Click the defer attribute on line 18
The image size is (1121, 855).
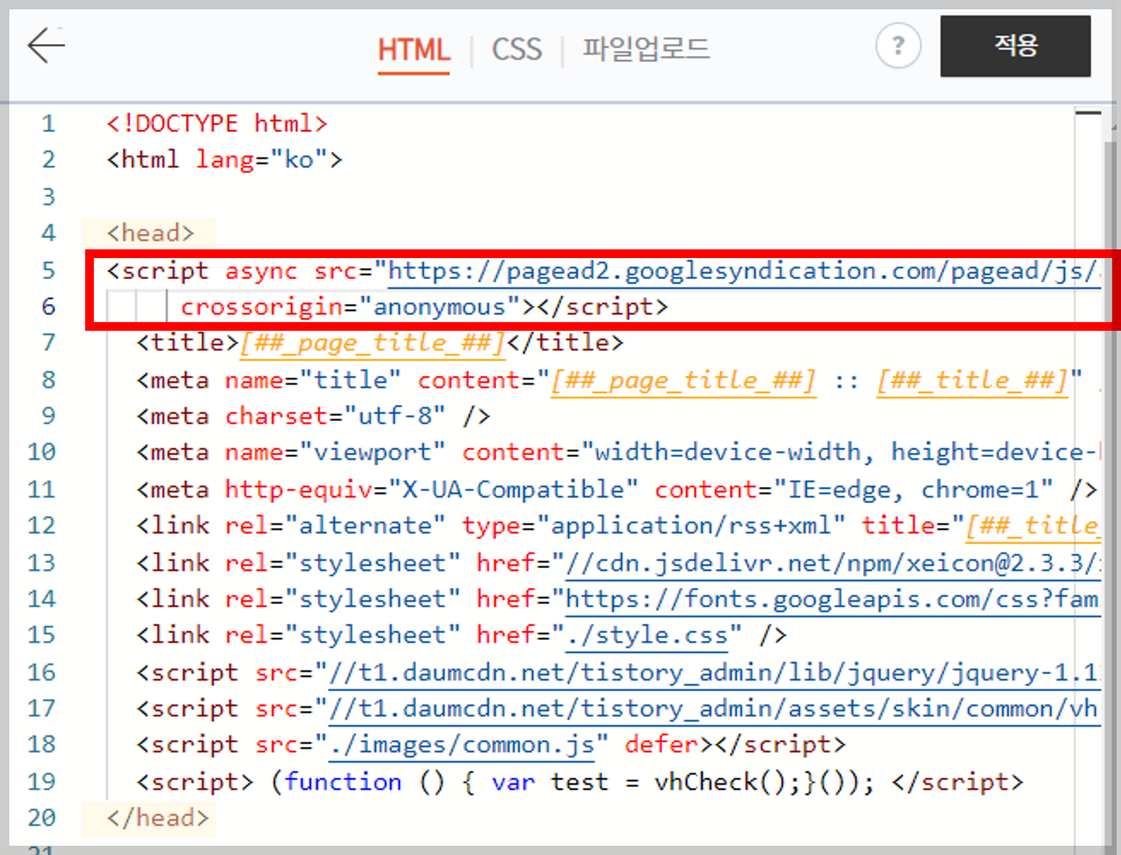click(x=662, y=744)
